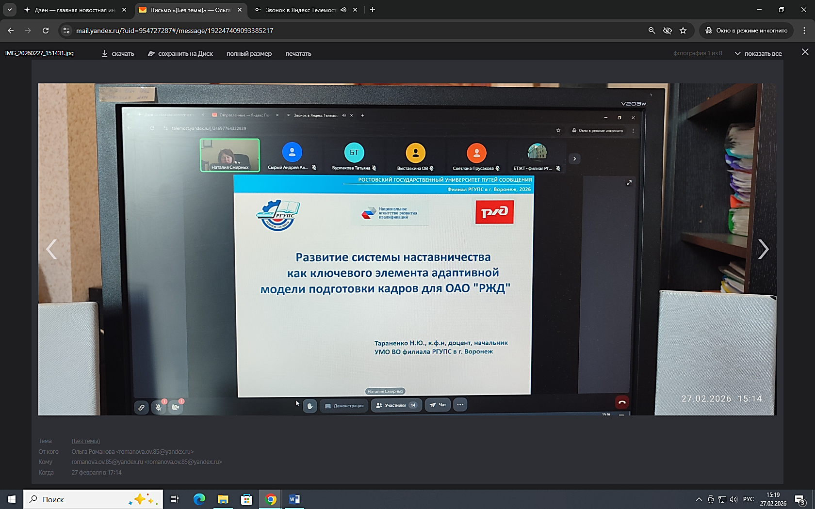This screenshot has width=815, height=509.
Task: Print the photo with печатать
Action: 298,53
